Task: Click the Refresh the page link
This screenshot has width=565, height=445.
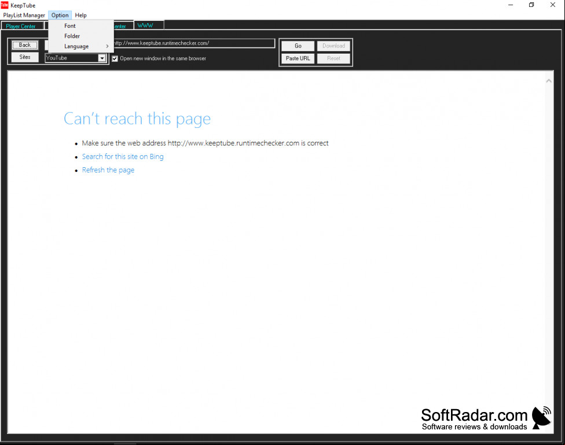Action: [108, 170]
